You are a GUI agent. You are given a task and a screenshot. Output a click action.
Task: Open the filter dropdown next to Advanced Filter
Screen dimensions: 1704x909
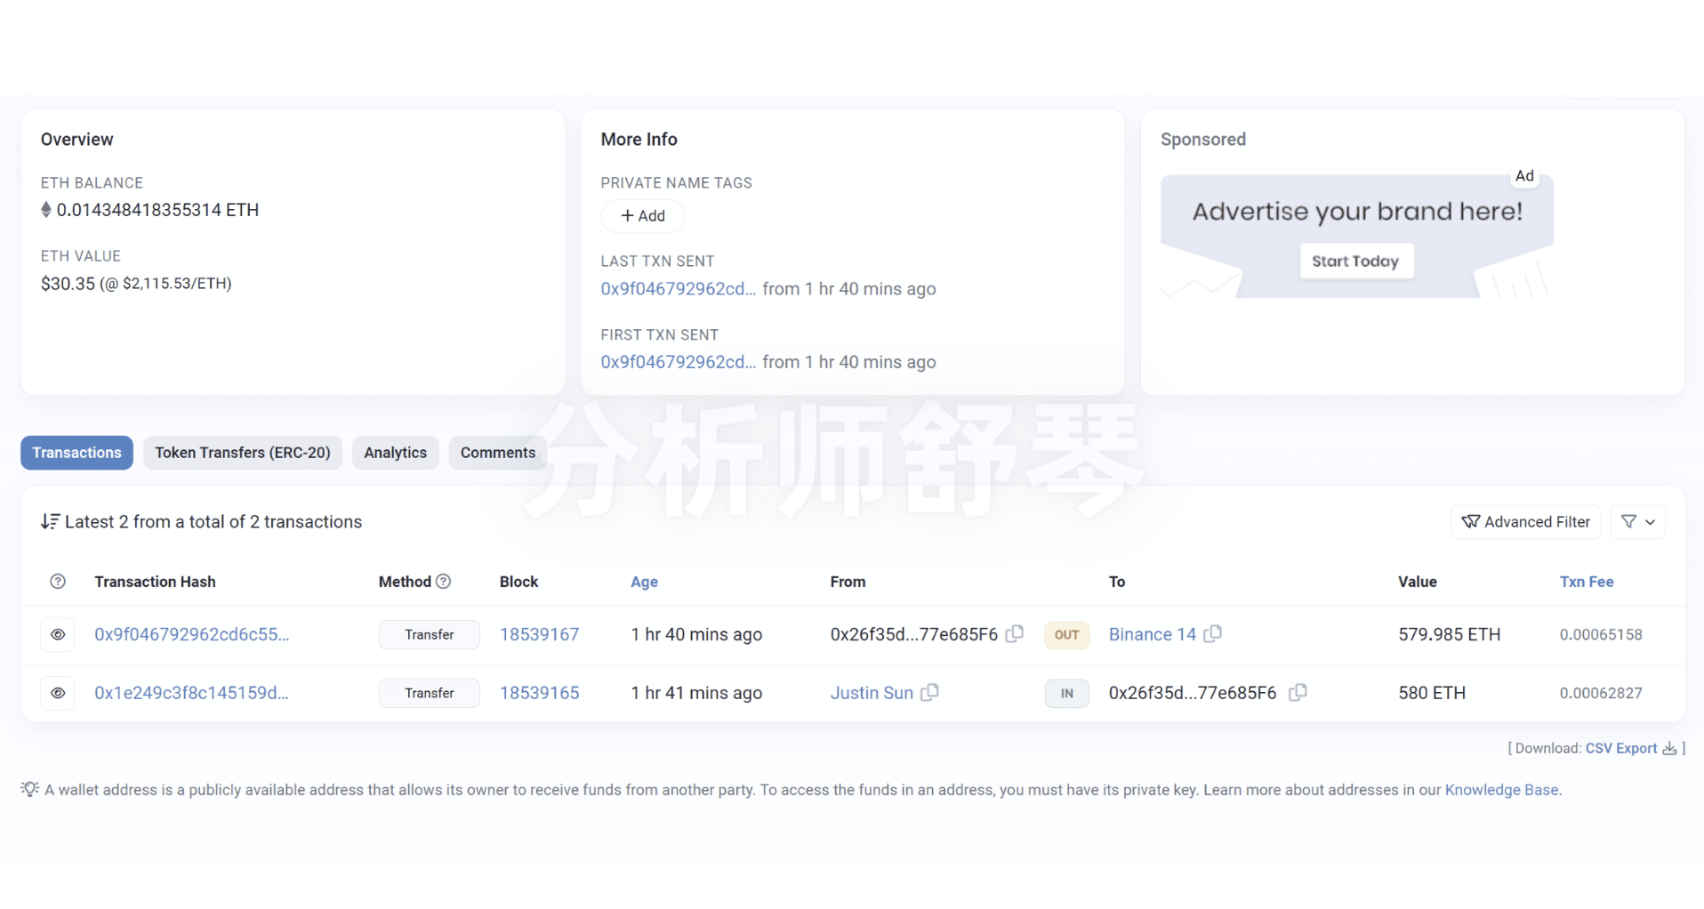(1639, 522)
